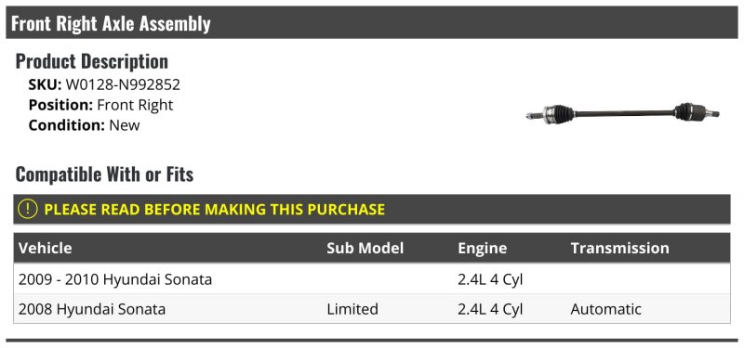This screenshot has width=744, height=348.
Task: Click the Engine column header
Action: click(482, 248)
